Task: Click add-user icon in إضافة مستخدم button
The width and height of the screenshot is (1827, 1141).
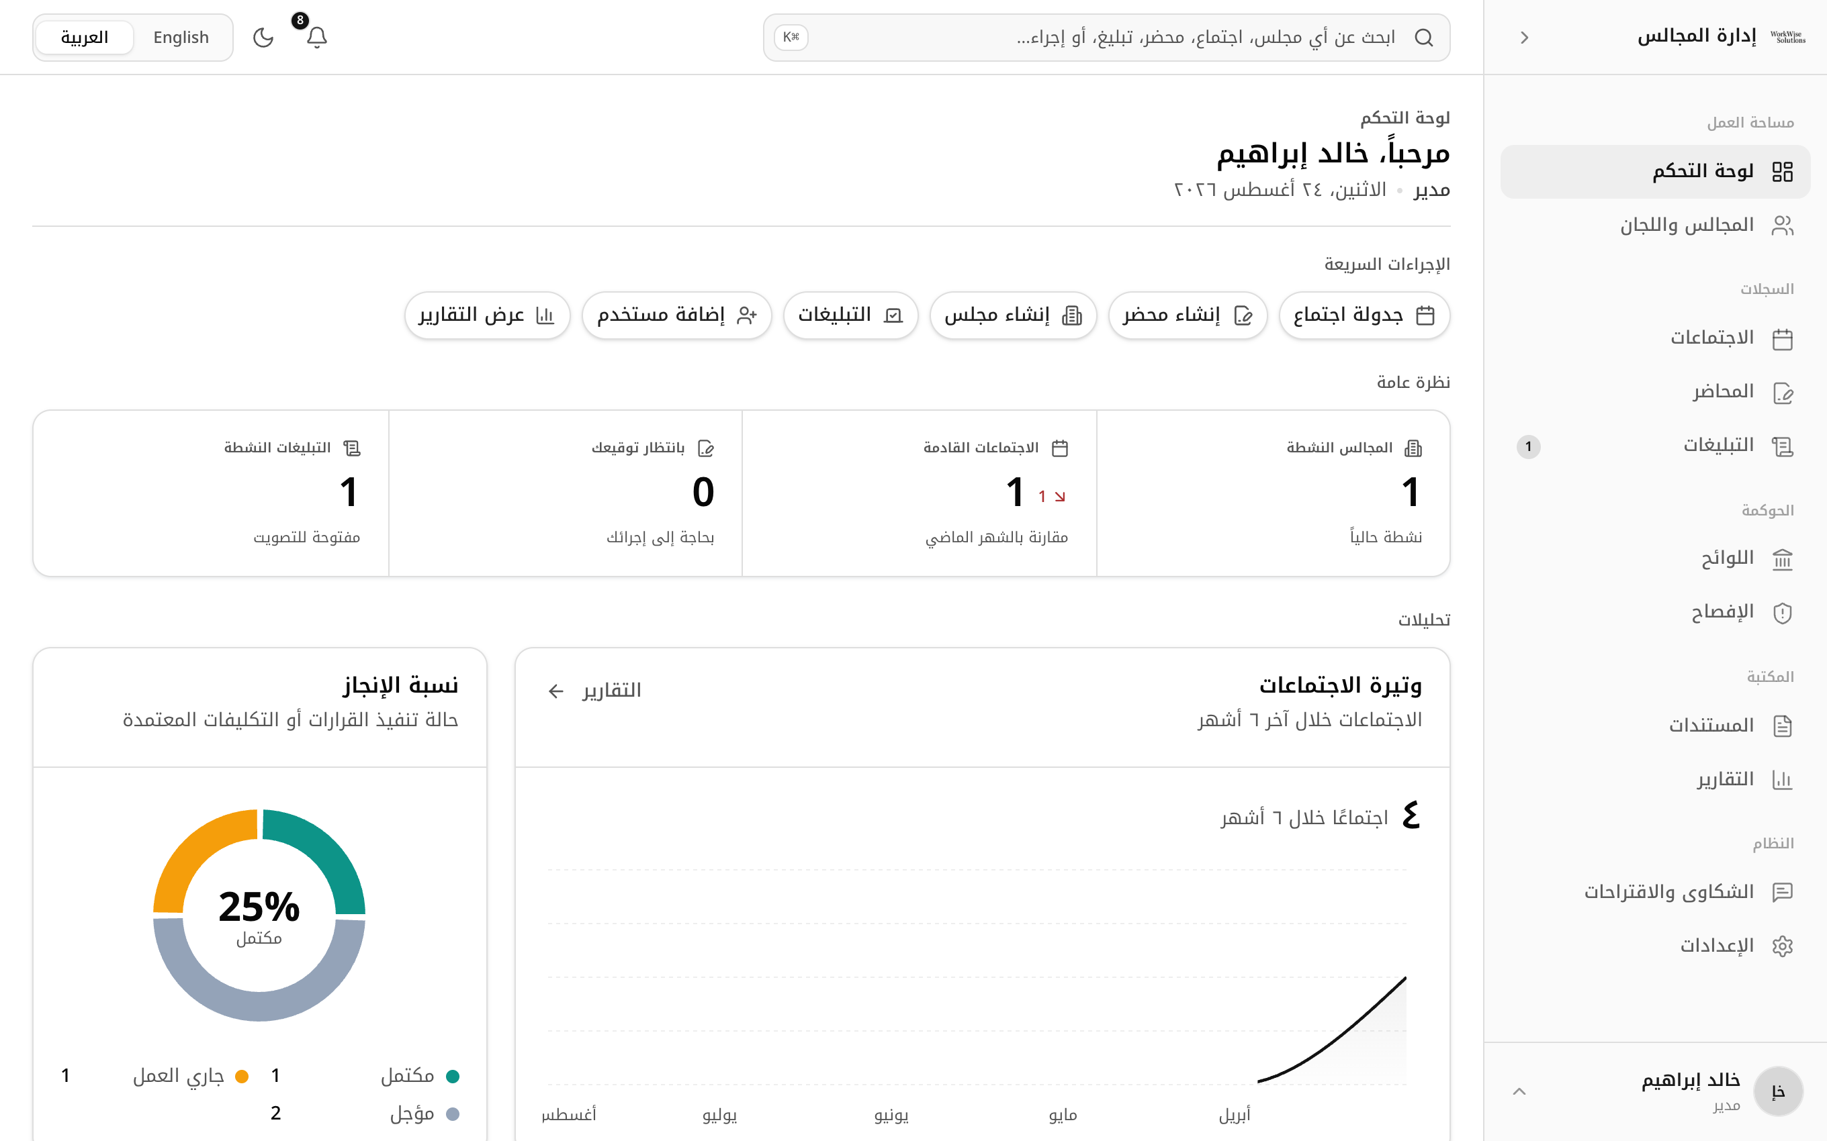Action: [747, 315]
